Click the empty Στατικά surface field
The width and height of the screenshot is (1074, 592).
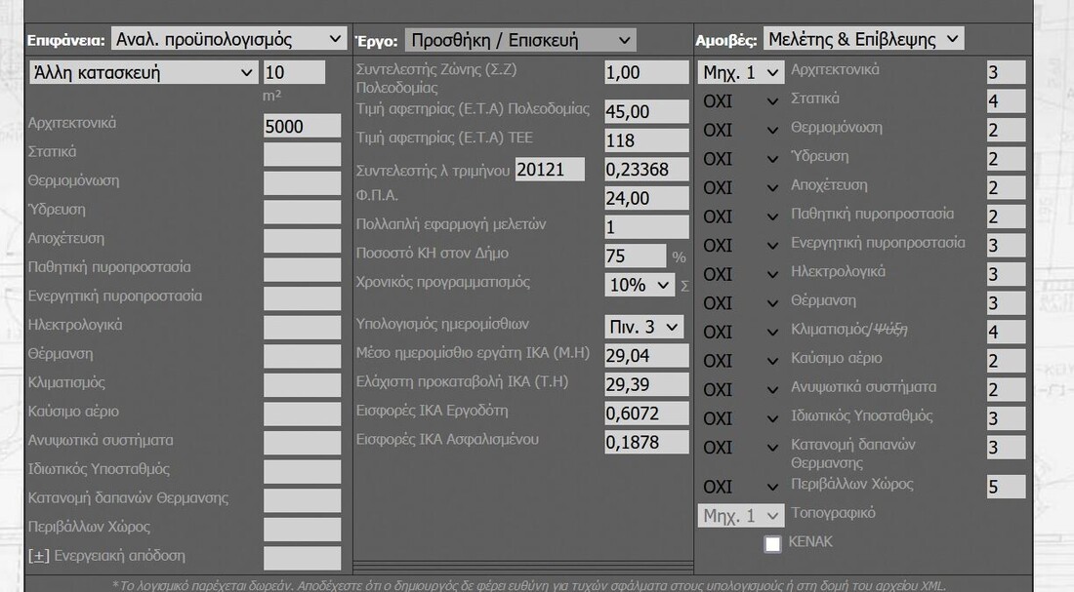pyautogui.click(x=302, y=154)
